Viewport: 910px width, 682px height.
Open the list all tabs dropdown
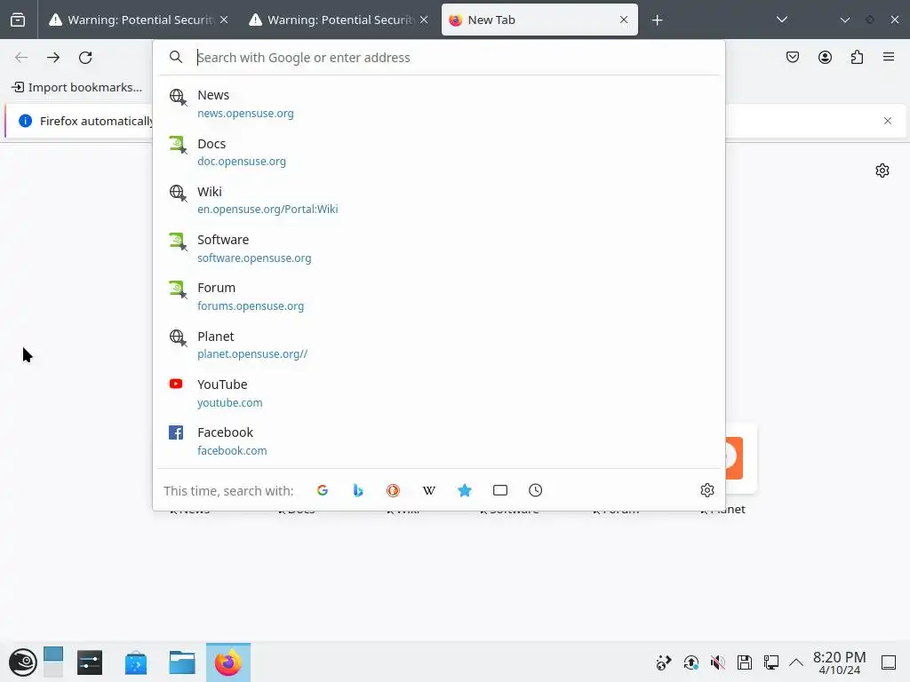(x=782, y=20)
